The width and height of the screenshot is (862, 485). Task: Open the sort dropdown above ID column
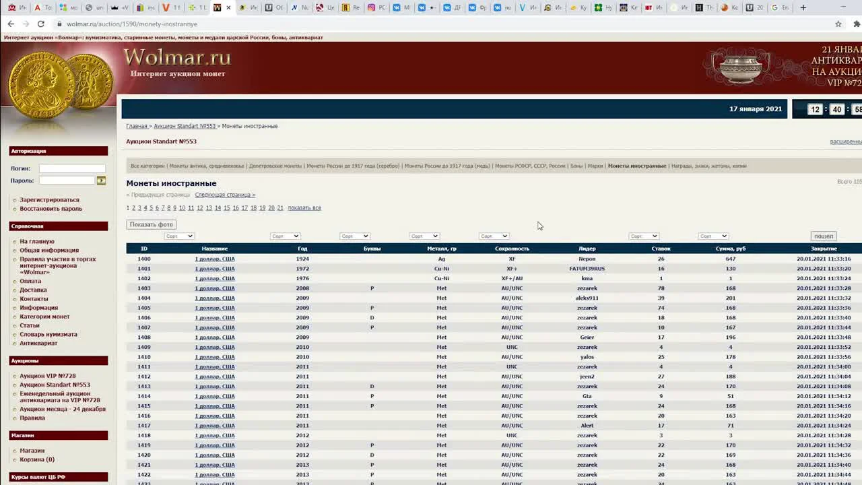179,236
